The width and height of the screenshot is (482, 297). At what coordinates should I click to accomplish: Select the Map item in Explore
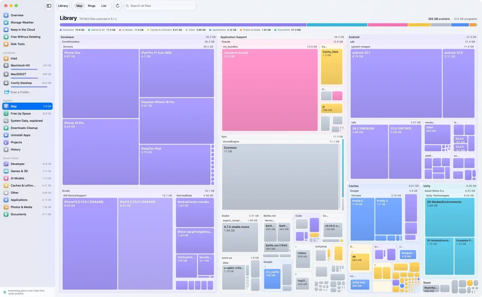(x=27, y=106)
